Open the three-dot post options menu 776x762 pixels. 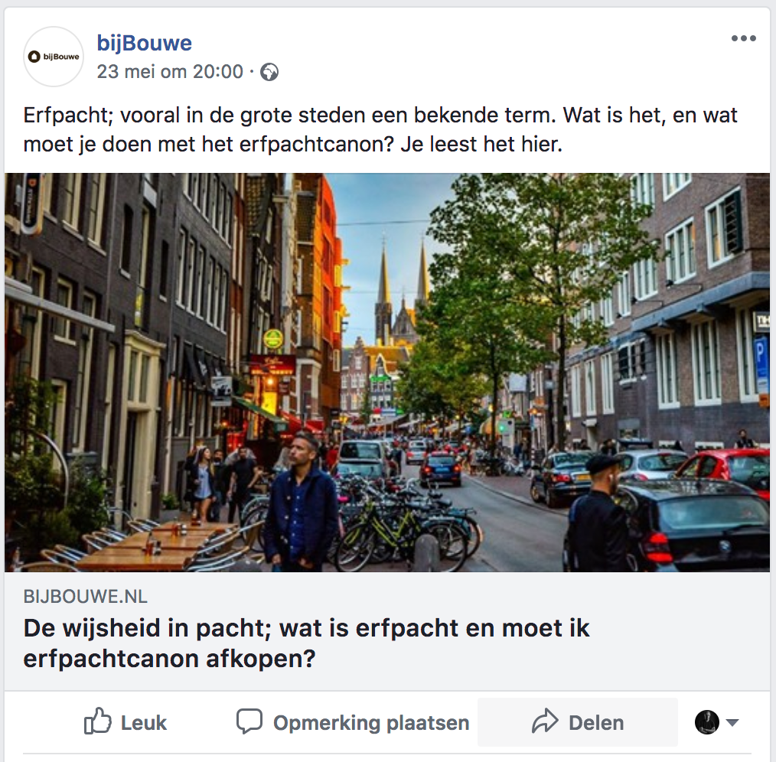point(744,38)
